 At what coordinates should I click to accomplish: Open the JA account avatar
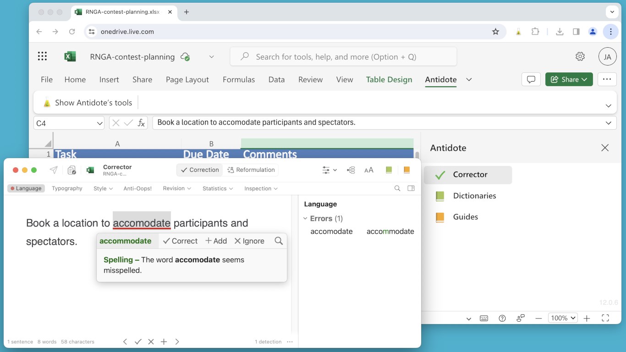(x=607, y=57)
